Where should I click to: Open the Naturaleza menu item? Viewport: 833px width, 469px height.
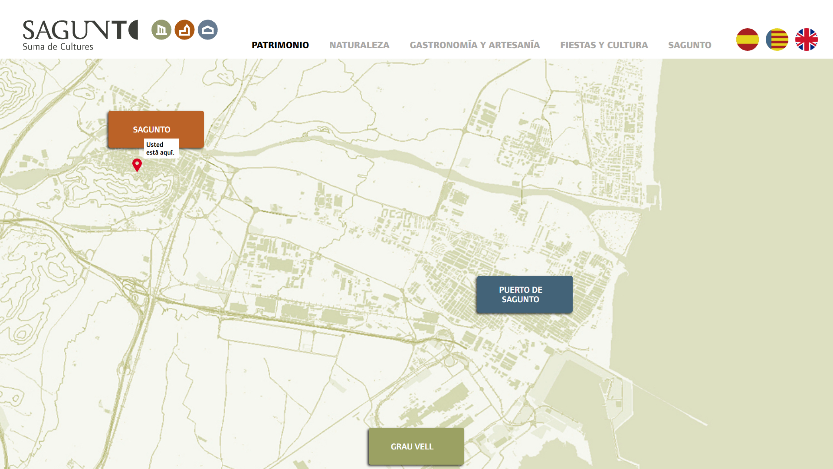[x=359, y=45]
